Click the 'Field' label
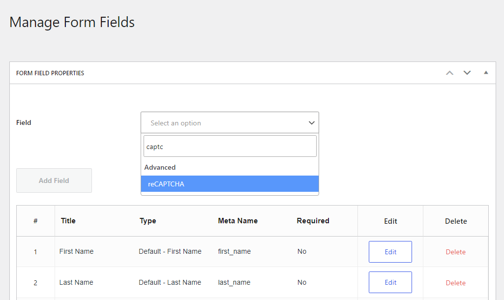 (x=24, y=122)
